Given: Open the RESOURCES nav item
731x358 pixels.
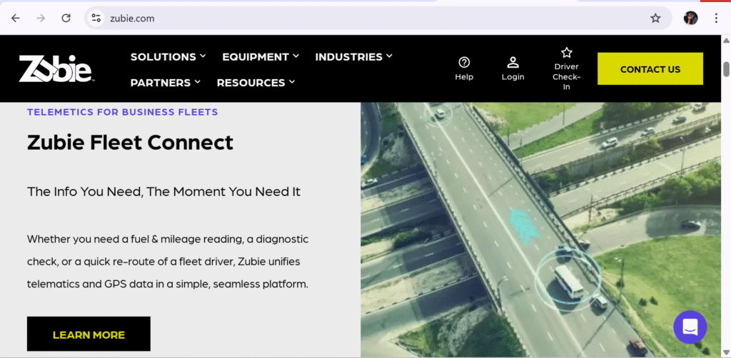Looking at the screenshot, I should click(x=251, y=83).
